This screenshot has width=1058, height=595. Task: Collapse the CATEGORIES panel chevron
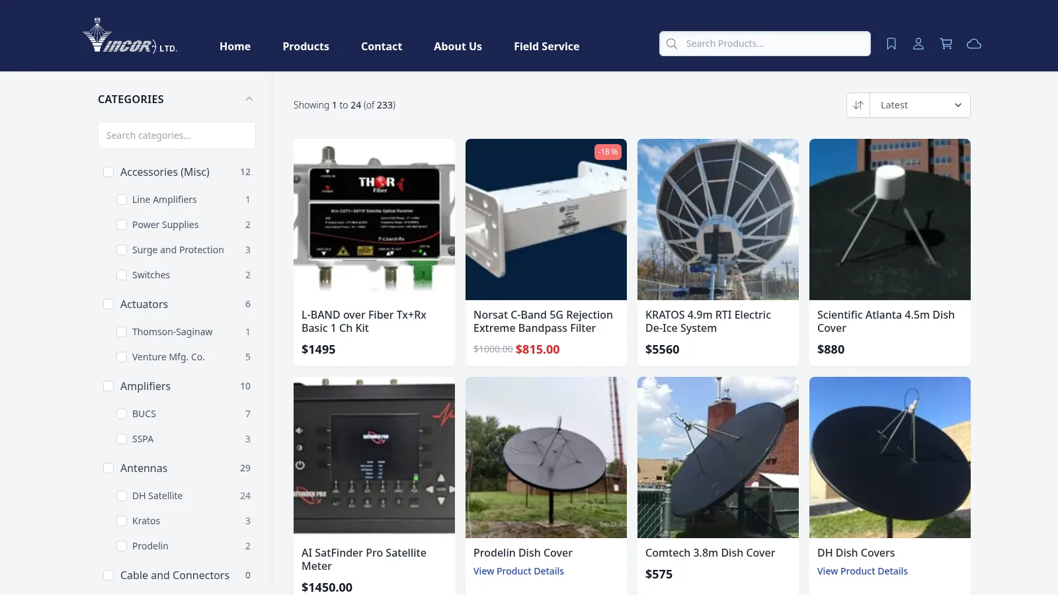pos(249,99)
